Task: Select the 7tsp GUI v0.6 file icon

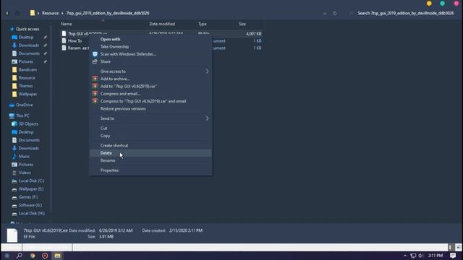Action: click(64, 34)
